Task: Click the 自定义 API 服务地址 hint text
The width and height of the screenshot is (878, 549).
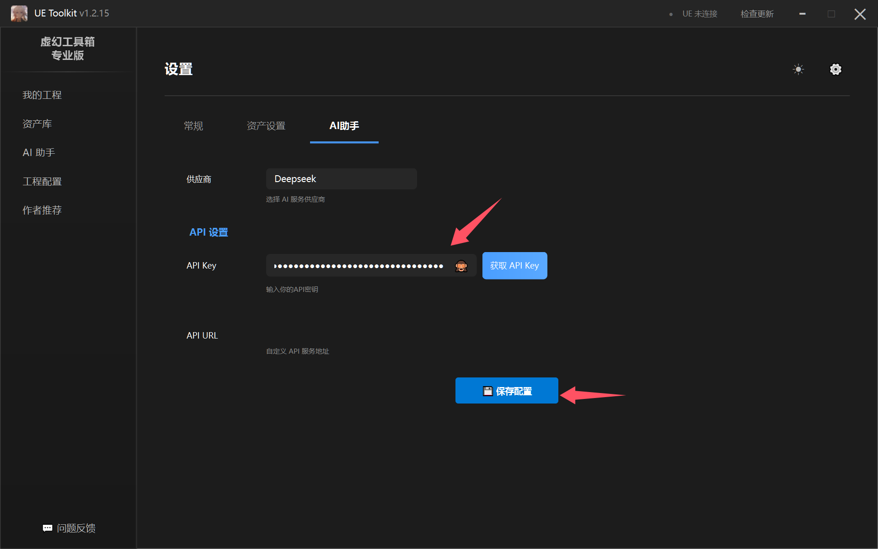Action: pos(298,351)
